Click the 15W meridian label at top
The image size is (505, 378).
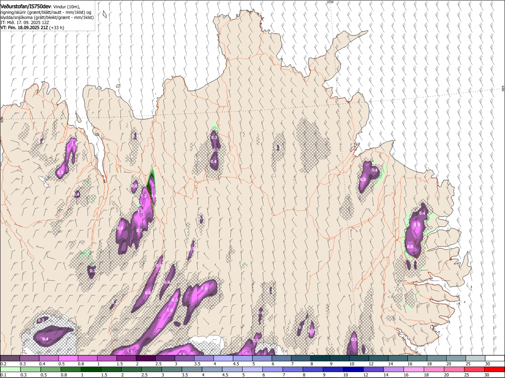pyautogui.click(x=330, y=2)
